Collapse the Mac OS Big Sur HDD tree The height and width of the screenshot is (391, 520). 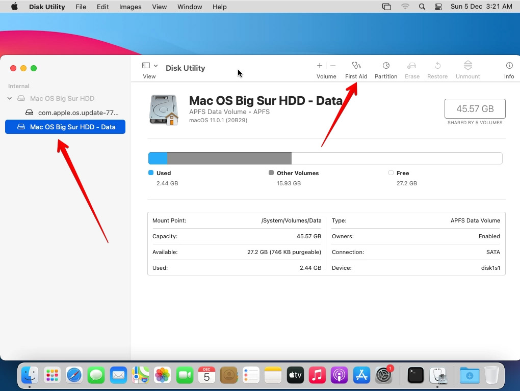10,98
